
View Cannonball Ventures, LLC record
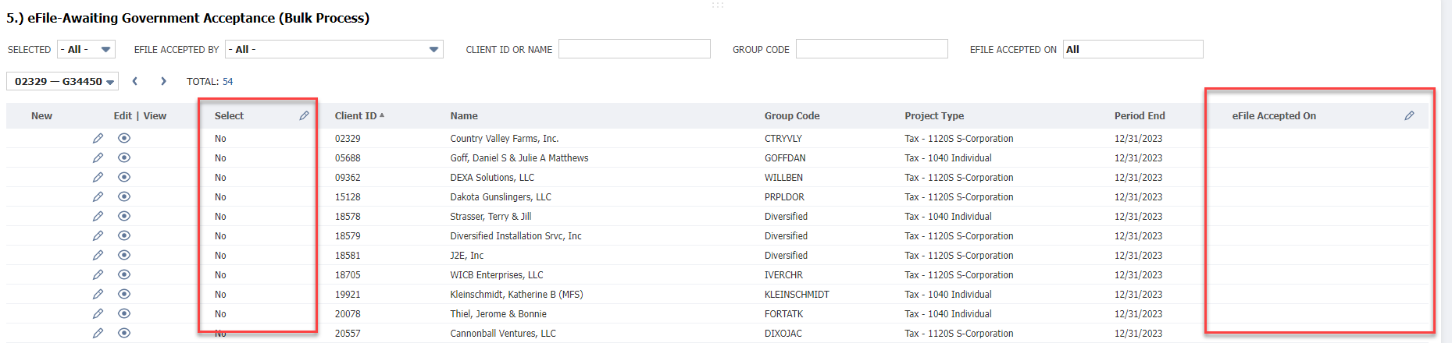[x=124, y=333]
